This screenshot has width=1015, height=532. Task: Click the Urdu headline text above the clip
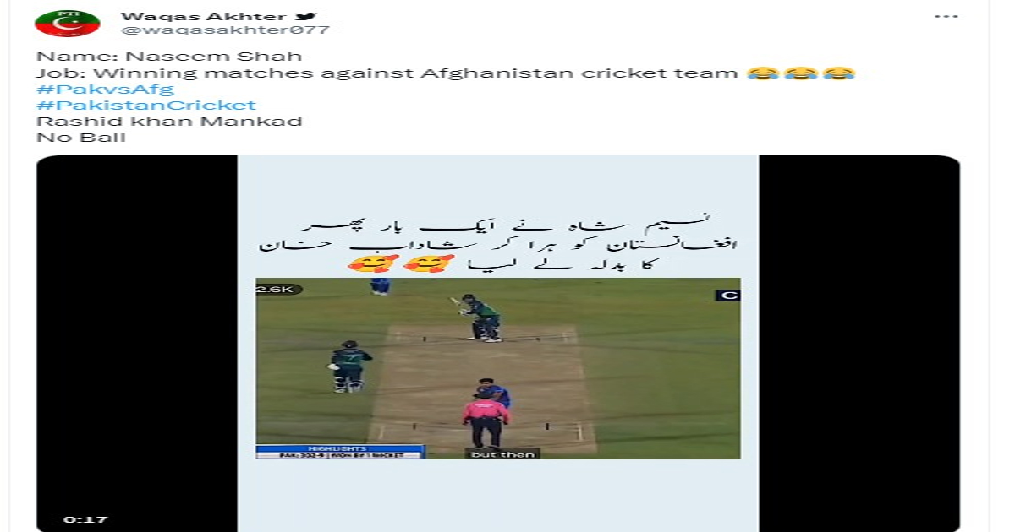click(499, 245)
